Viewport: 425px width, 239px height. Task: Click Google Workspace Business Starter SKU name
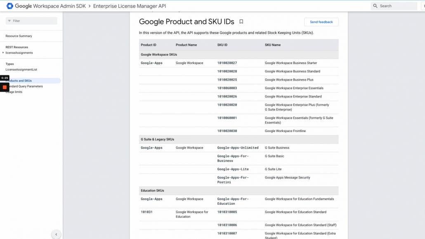291,63
